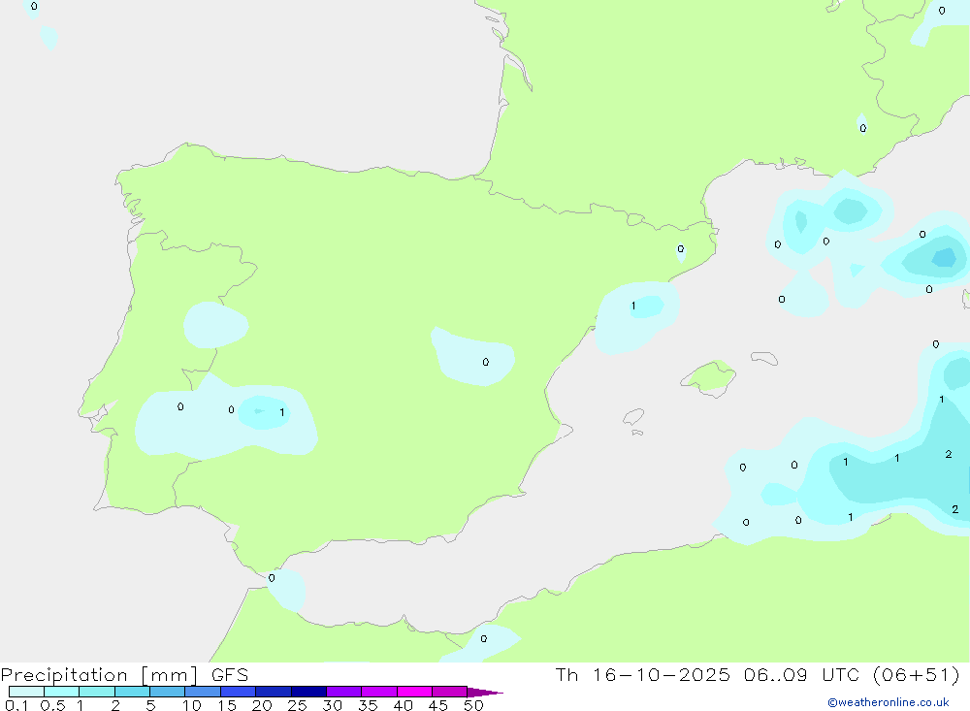Click the '0' value at the Strait of Gibraltar

(272, 578)
